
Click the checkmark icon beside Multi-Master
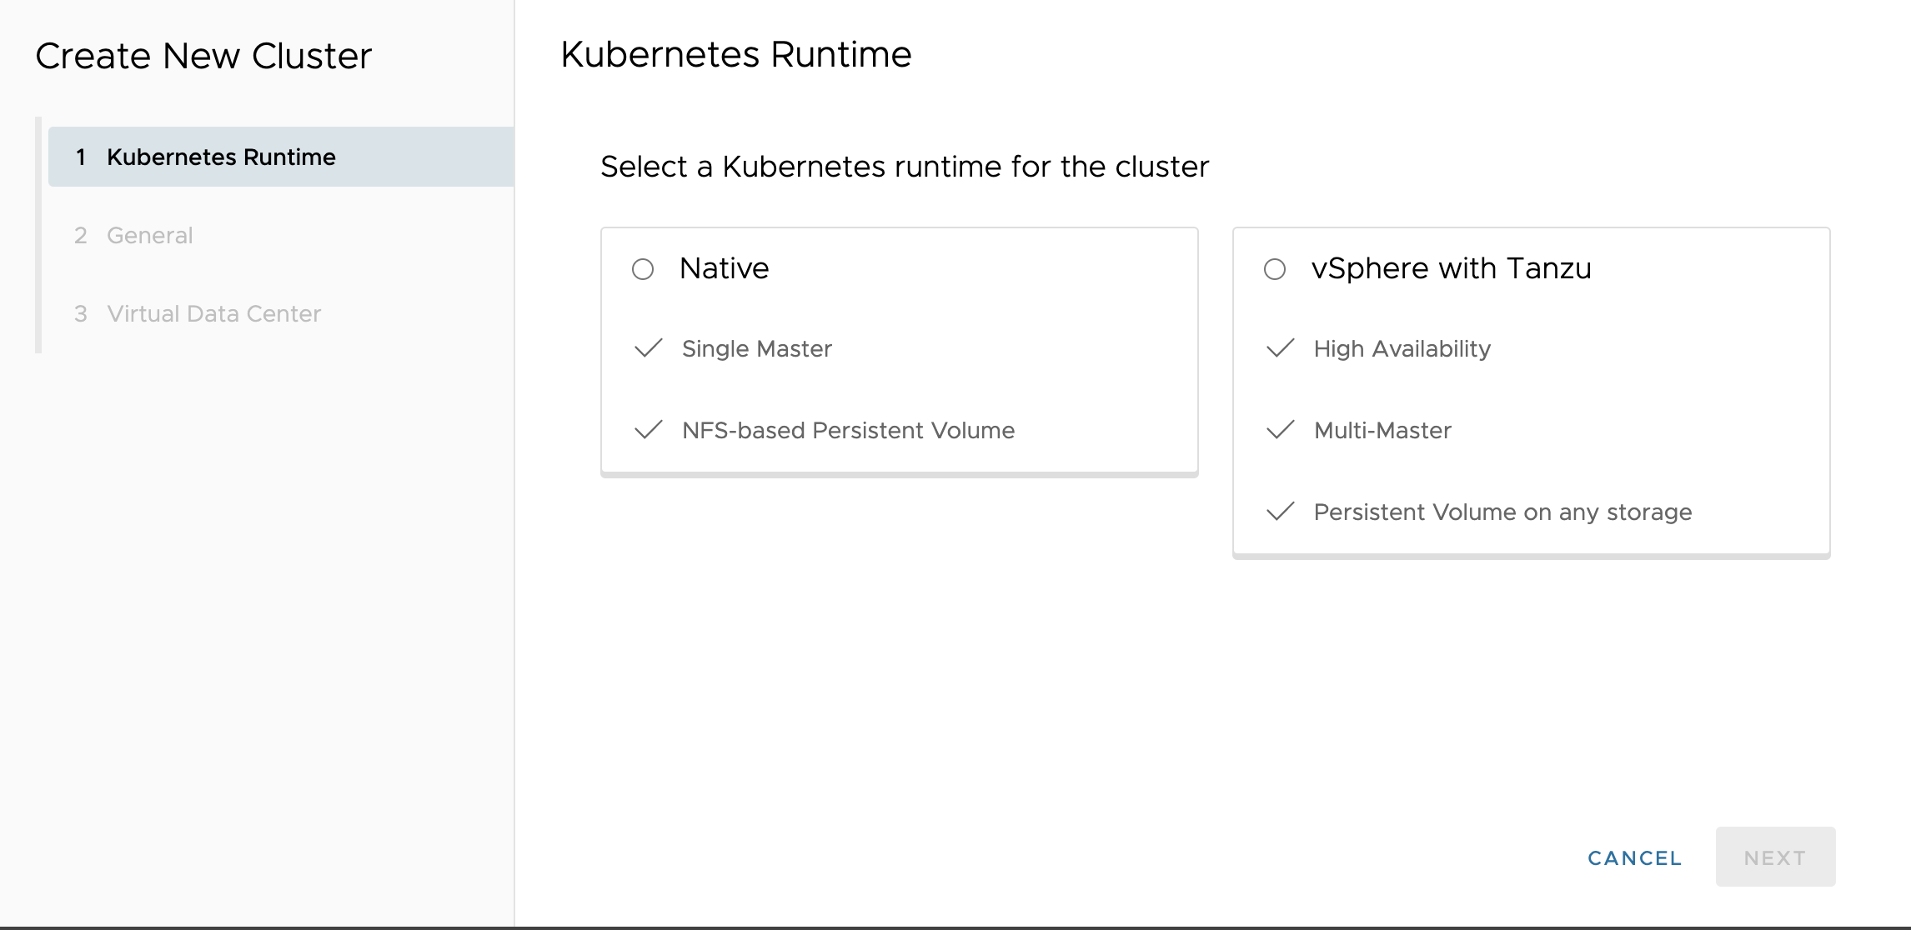(x=1281, y=430)
